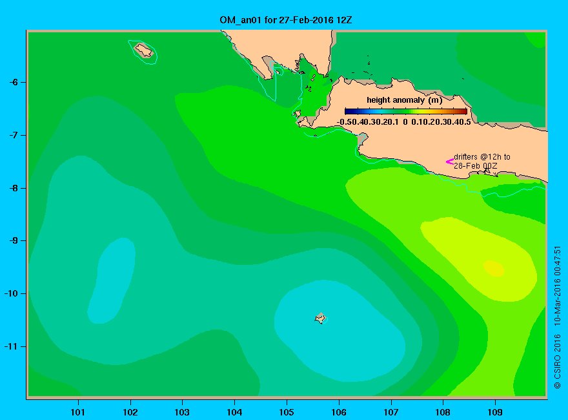Click the latitude label -6

tap(13, 82)
